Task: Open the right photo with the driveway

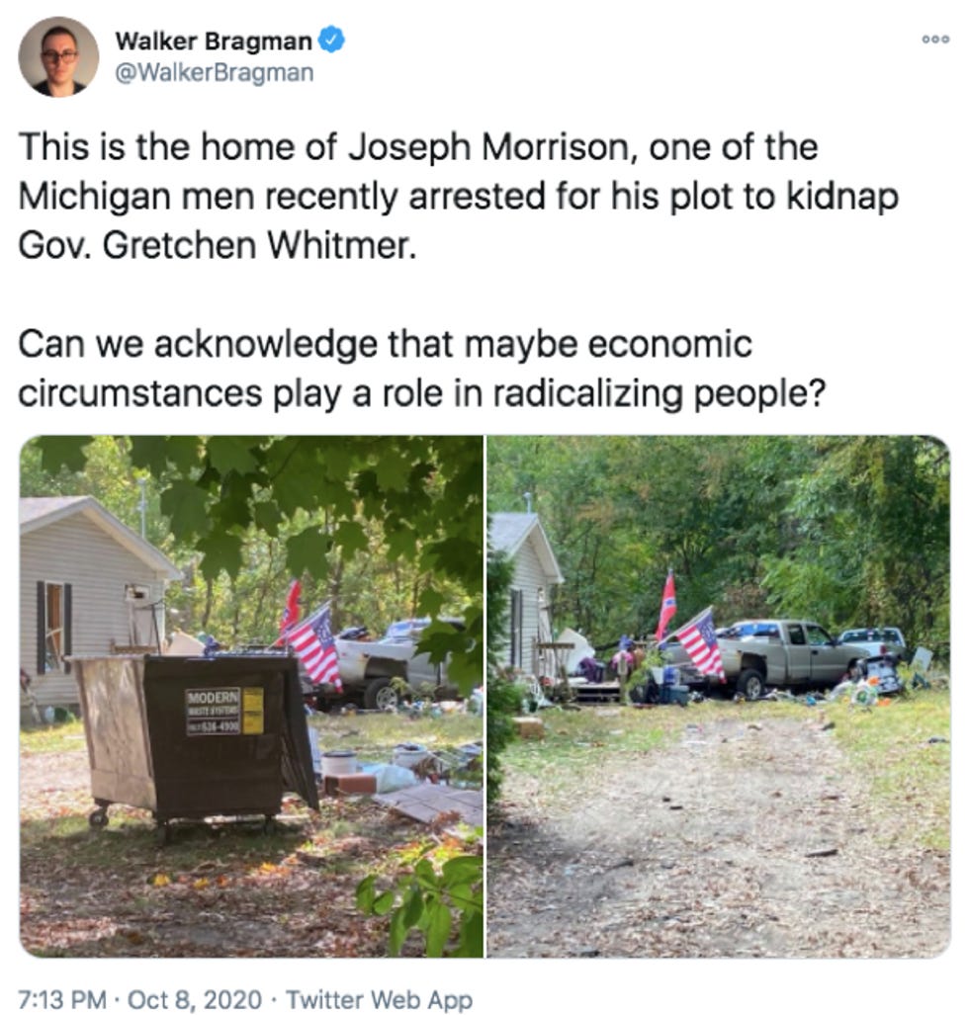Action: [718, 696]
